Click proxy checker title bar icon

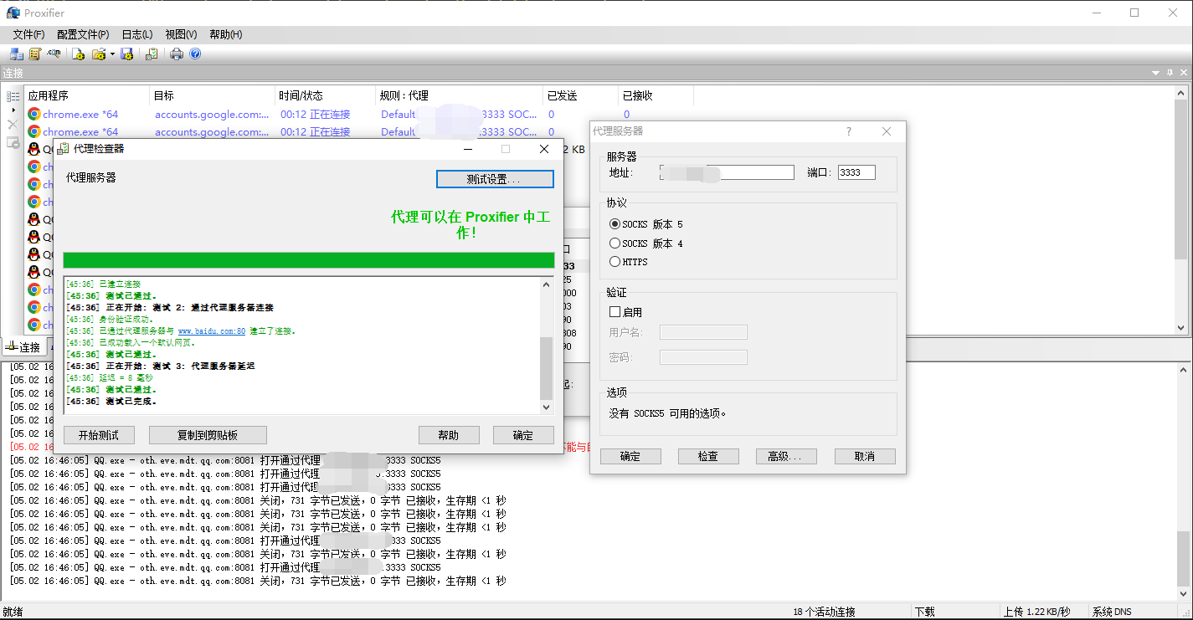(63, 149)
